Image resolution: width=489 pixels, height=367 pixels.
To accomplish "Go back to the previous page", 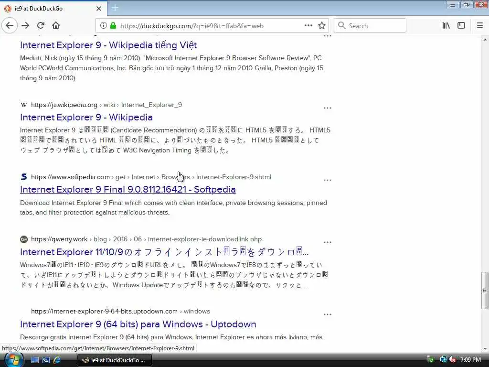I will point(10,26).
